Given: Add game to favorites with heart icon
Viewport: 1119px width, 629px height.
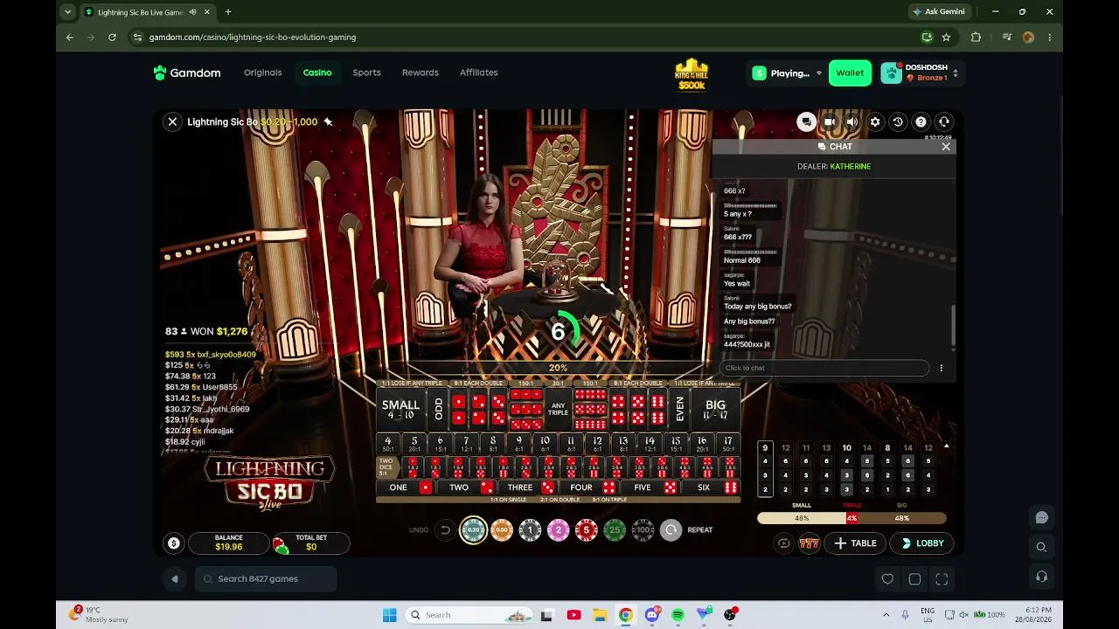Looking at the screenshot, I should click(x=887, y=579).
